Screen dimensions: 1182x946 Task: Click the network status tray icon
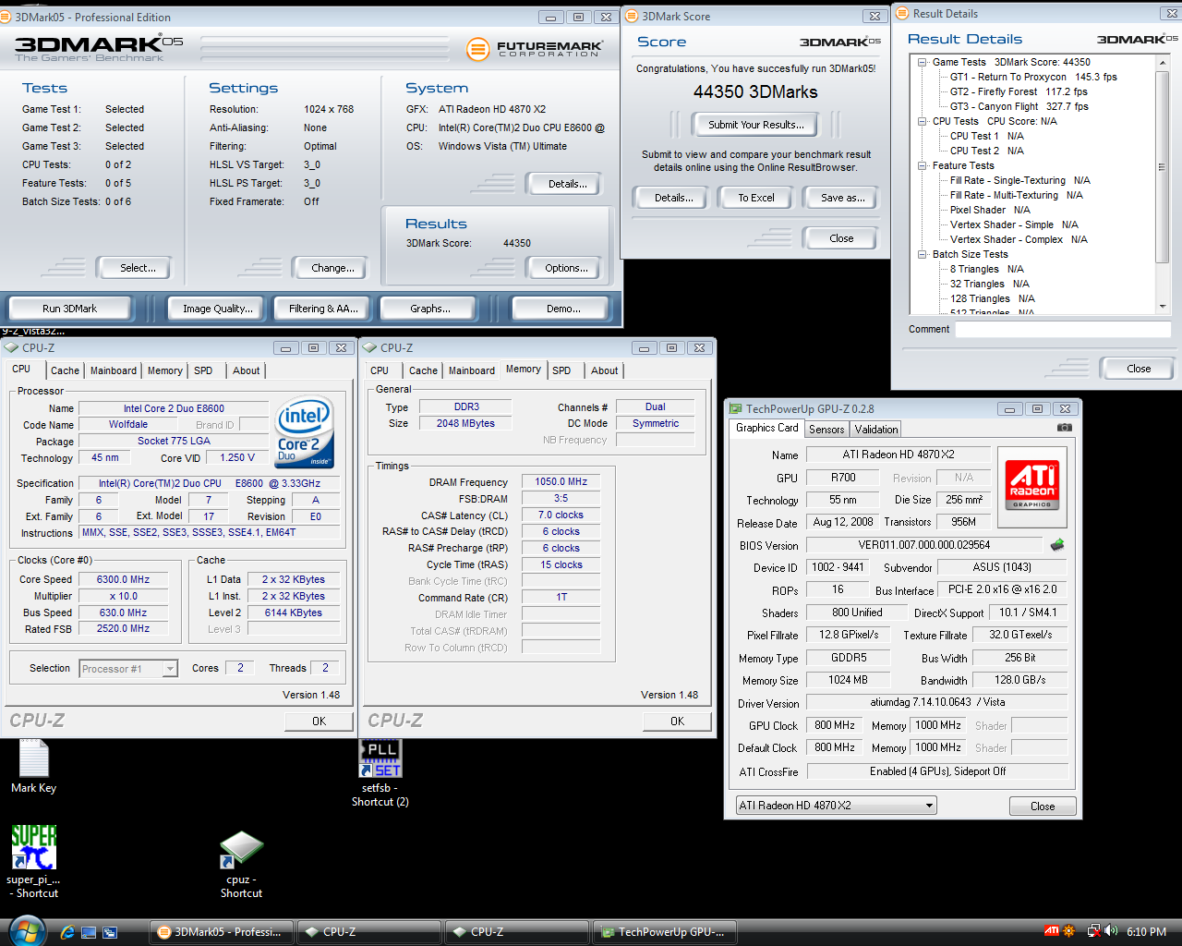tap(1093, 931)
